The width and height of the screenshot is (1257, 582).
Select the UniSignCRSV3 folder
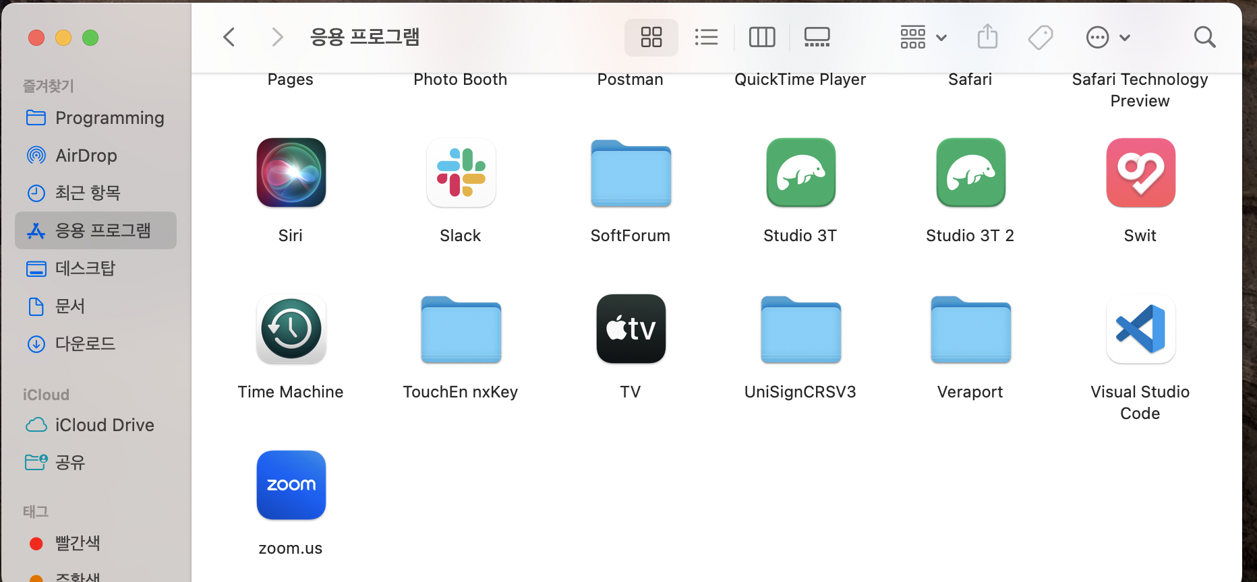tap(800, 329)
